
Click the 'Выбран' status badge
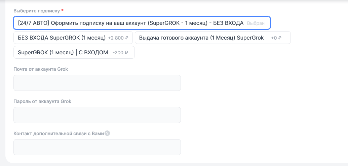[x=256, y=23]
